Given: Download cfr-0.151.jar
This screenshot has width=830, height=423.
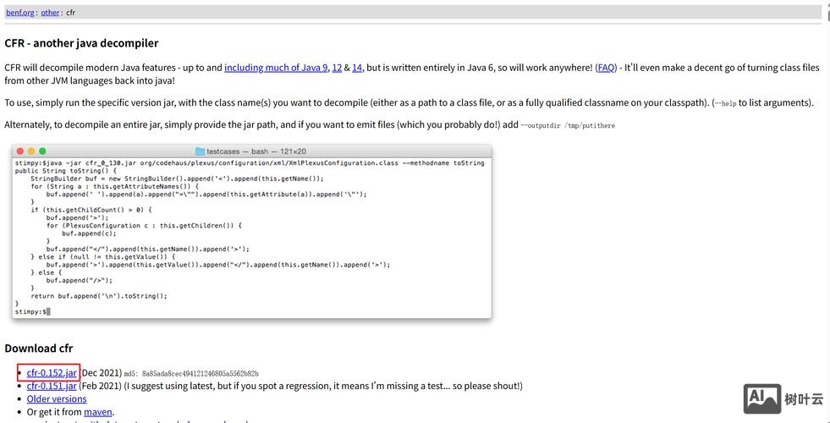Looking at the screenshot, I should pyautogui.click(x=52, y=386).
